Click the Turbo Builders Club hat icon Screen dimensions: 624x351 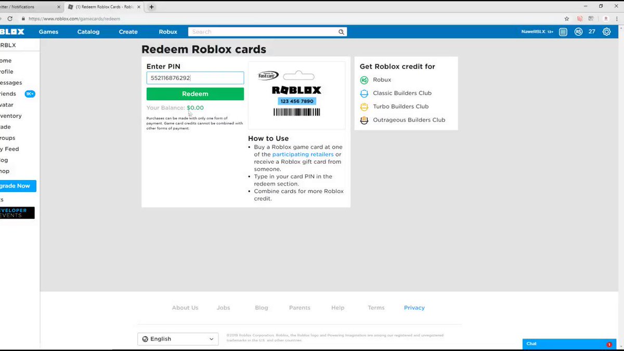(x=364, y=107)
